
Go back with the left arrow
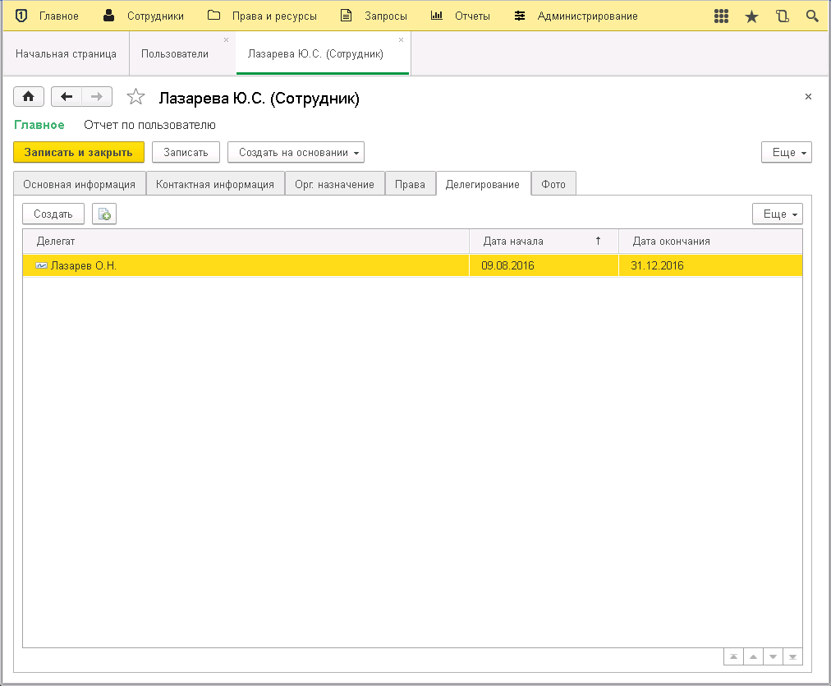point(67,97)
